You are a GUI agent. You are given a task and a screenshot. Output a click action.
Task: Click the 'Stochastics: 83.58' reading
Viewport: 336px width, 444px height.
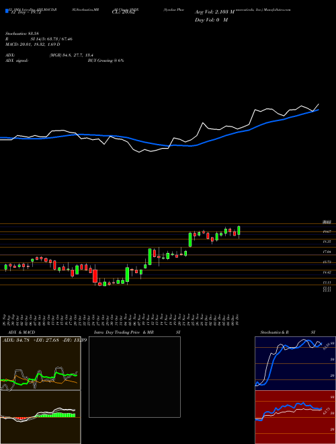click(22, 33)
